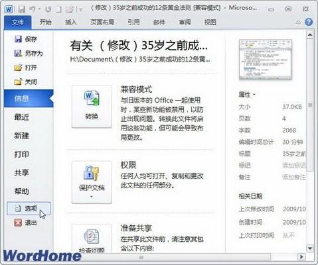Click 添加标记 to add a tag
The image size is (318, 265).
tap(294, 165)
